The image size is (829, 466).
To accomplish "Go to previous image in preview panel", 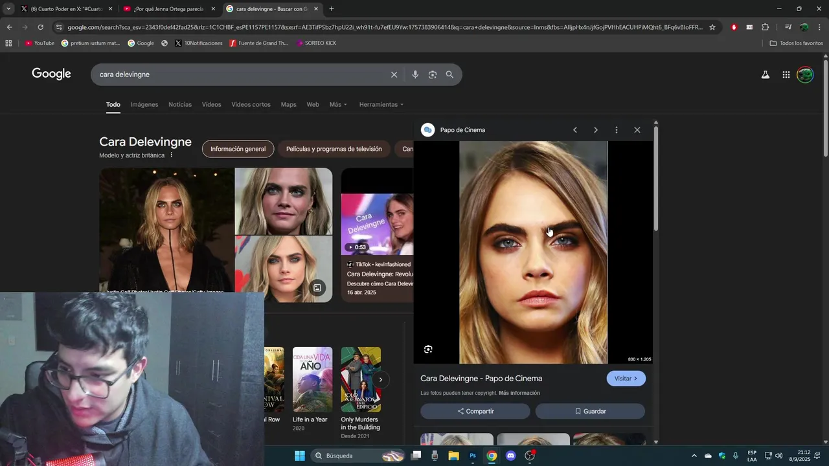I will pyautogui.click(x=574, y=130).
